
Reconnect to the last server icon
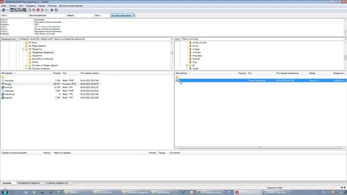click(x=46, y=10)
